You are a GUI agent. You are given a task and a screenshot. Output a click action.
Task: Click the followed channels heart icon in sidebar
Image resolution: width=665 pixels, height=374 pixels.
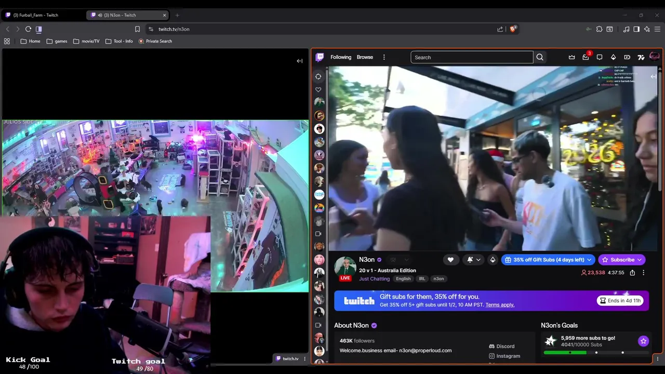[318, 89]
